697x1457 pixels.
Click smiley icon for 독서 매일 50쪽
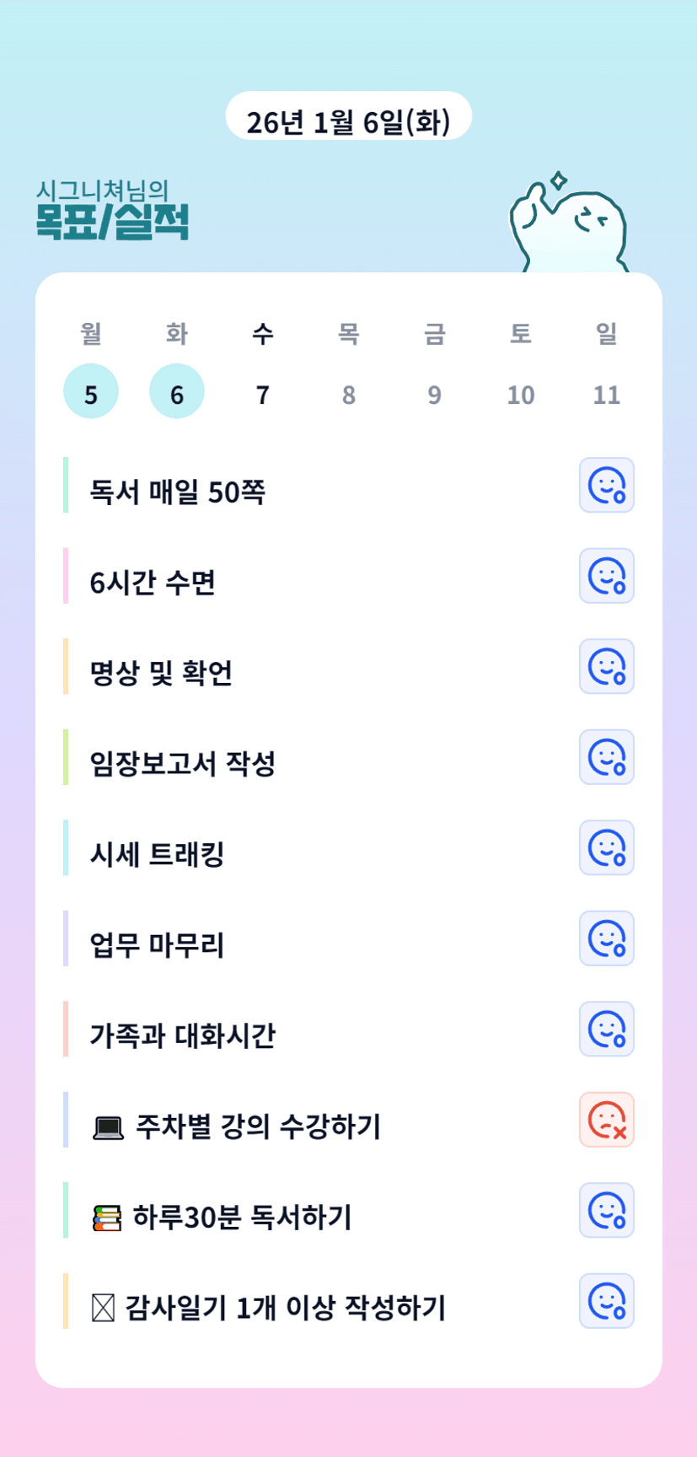tap(606, 486)
